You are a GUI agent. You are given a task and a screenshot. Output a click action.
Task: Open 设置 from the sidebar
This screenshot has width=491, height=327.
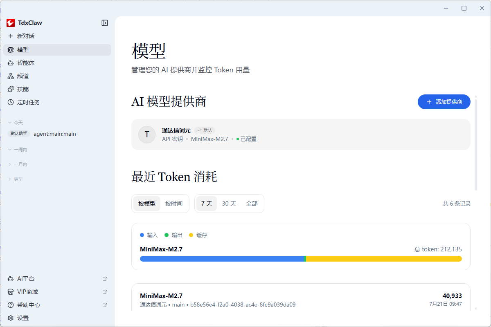(x=57, y=318)
